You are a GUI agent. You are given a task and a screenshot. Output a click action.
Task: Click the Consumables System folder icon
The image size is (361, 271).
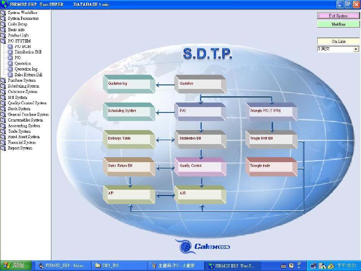[x=3, y=120]
